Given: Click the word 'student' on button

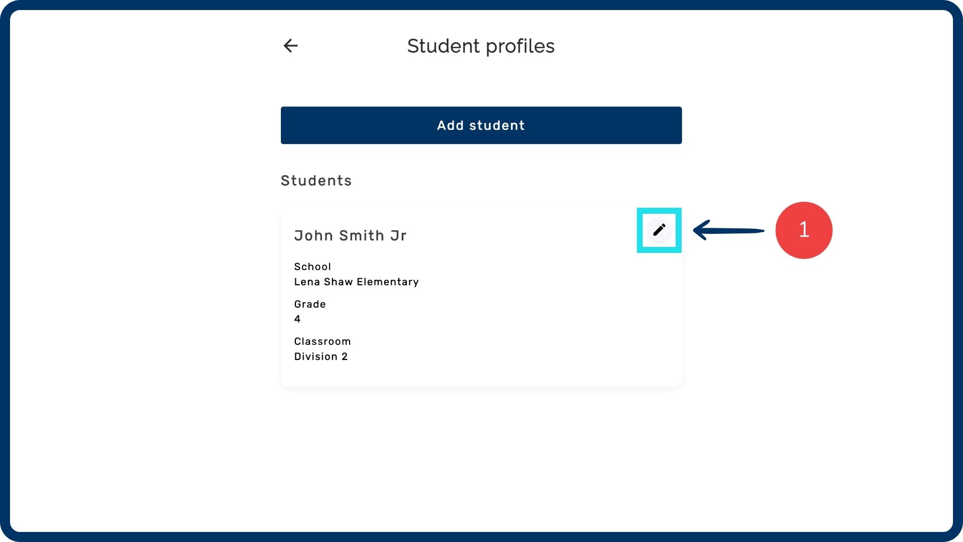Looking at the screenshot, I should (497, 125).
